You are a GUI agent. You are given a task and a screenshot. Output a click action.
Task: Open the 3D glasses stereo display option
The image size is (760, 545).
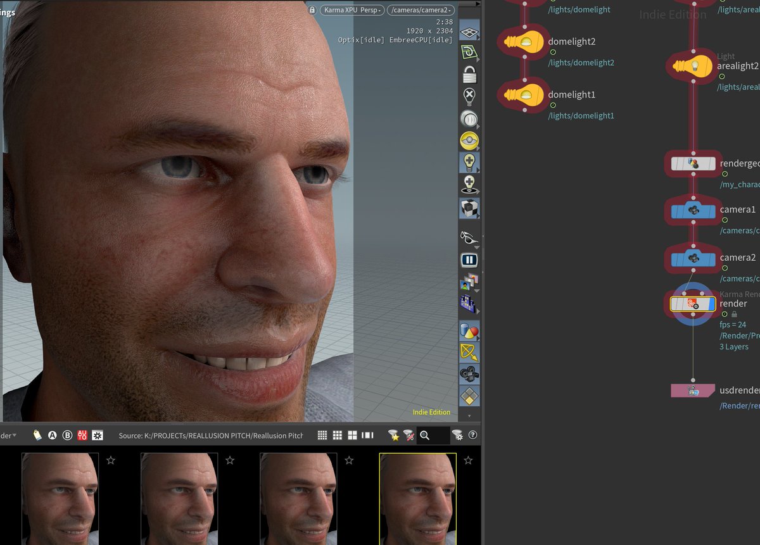[469, 237]
